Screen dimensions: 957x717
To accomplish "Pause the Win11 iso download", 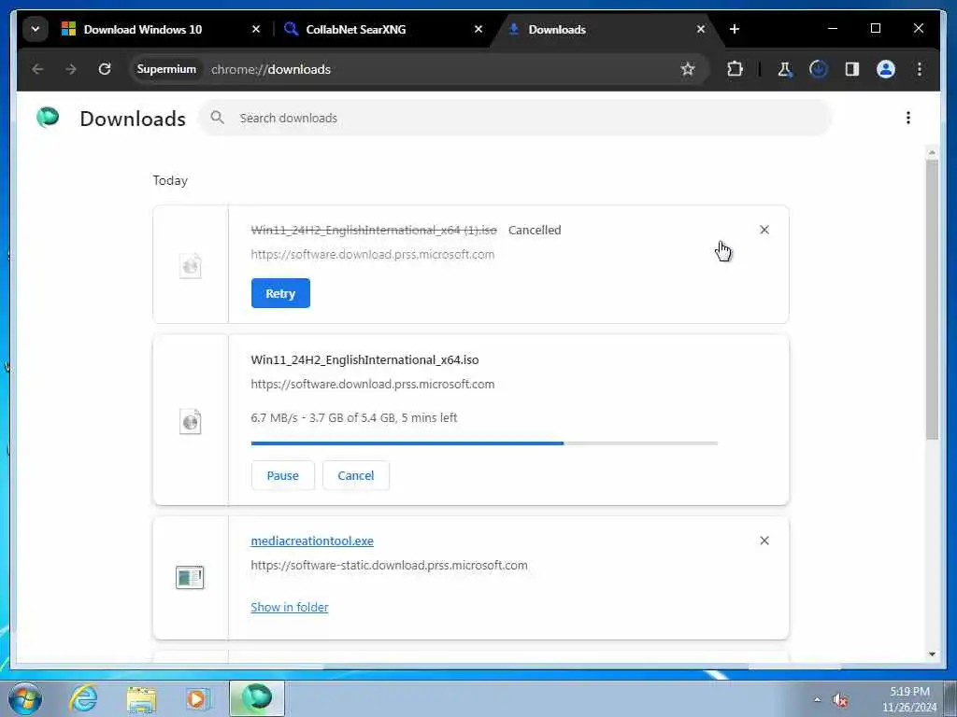I will click(x=282, y=475).
